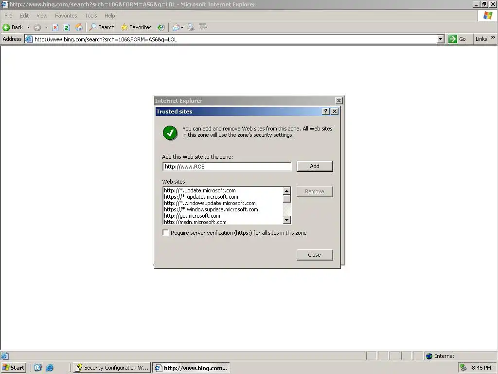
Task: Click the Close button in Trusted sites
Action: point(315,255)
